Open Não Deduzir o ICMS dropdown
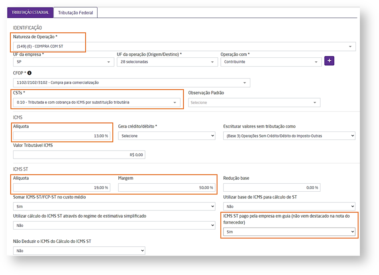The width and height of the screenshot is (379, 275). coord(79,251)
